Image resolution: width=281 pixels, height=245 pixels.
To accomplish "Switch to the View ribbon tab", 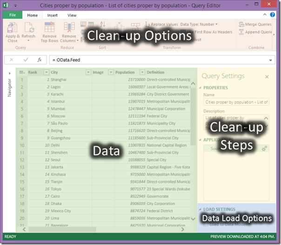I will point(72,15).
